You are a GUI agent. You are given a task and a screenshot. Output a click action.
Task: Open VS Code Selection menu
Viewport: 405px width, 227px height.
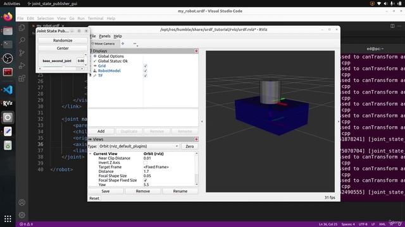click(45, 18)
